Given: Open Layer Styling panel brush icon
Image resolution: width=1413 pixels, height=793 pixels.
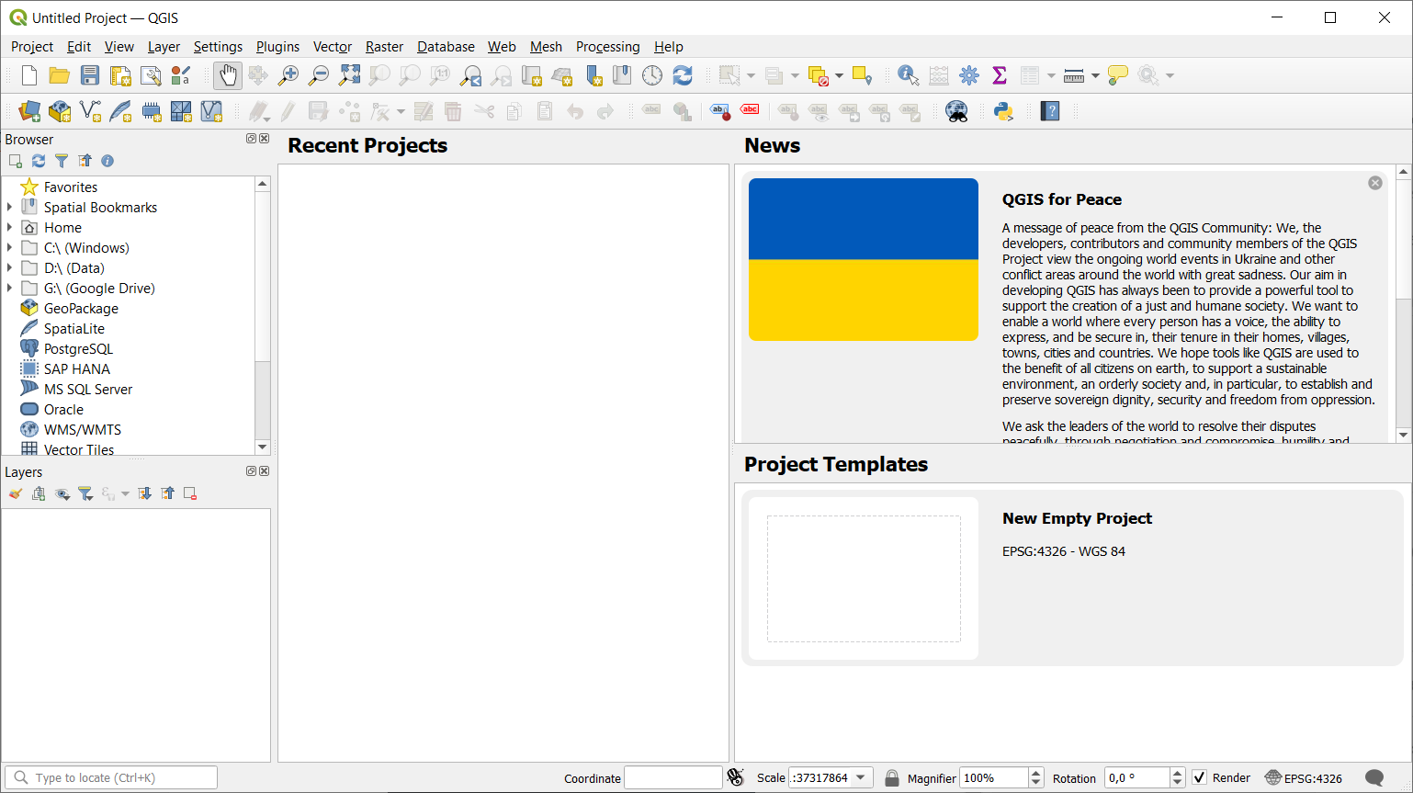Looking at the screenshot, I should click(16, 493).
